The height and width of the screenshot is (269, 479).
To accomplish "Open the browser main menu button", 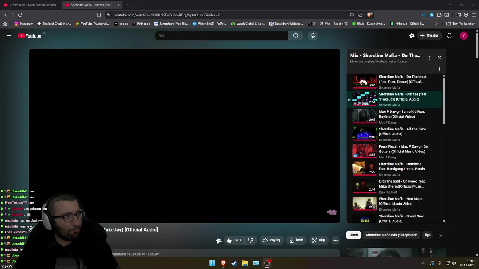I will (473, 15).
